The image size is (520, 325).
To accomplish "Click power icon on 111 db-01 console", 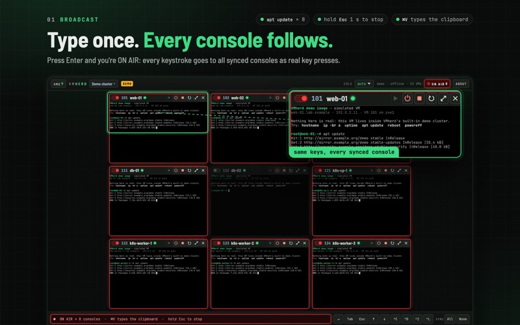I will point(175,170).
